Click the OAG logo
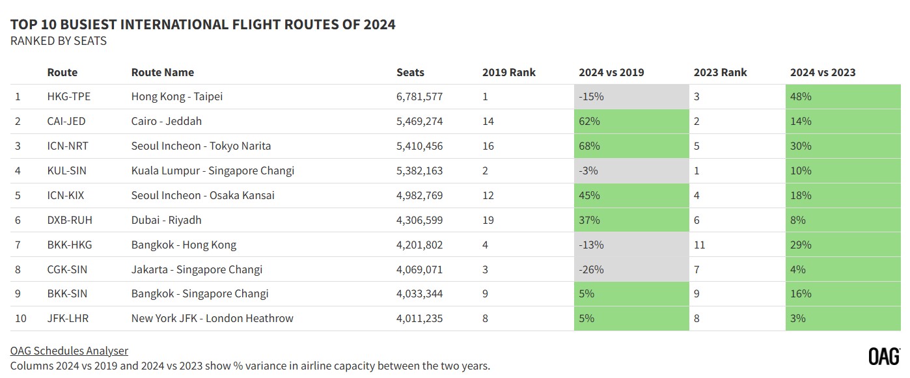 click(x=884, y=356)
